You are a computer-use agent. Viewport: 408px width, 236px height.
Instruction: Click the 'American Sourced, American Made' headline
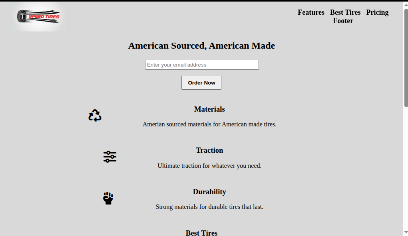(x=202, y=46)
